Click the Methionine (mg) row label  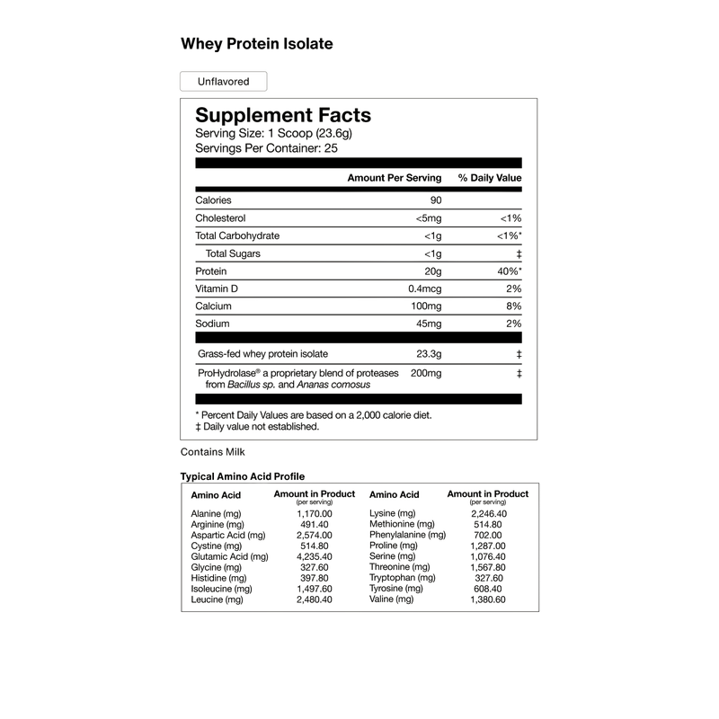point(402,524)
